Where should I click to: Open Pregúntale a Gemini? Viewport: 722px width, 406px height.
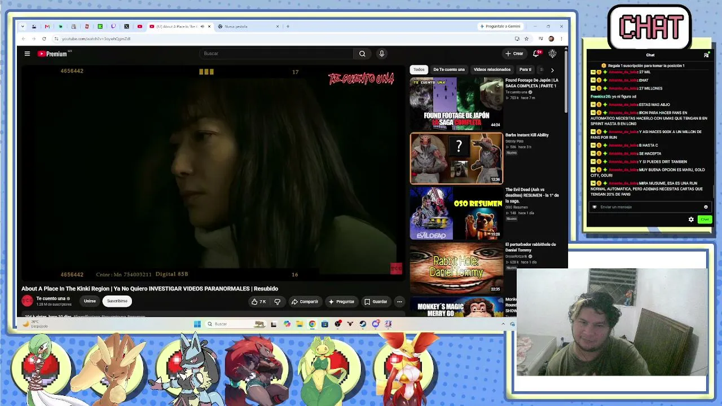tap(500, 27)
